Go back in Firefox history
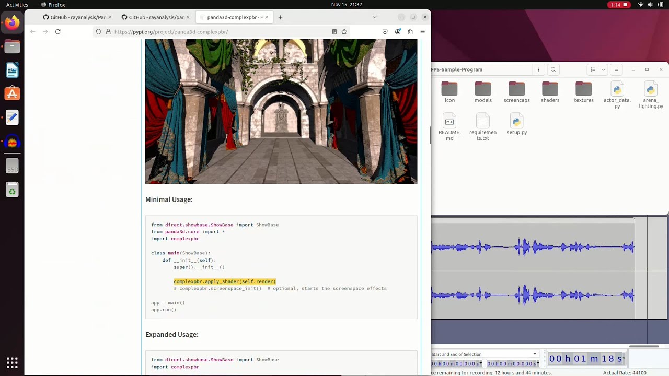Screen dimensions: 669x376 (x=33, y=32)
